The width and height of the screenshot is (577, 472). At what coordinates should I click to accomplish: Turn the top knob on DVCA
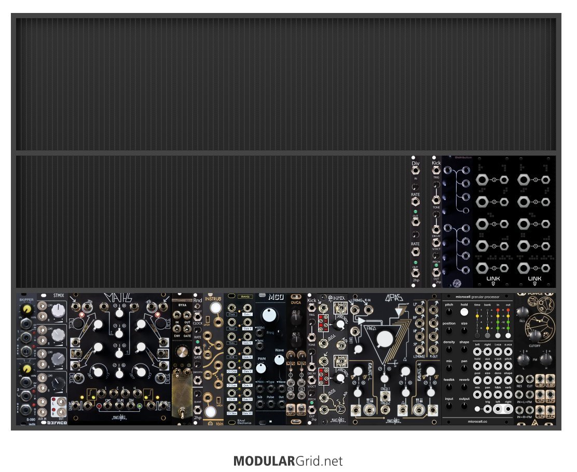(296, 316)
